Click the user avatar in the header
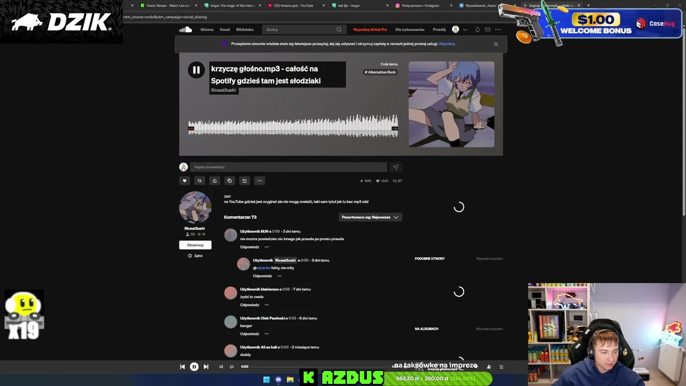 click(x=456, y=29)
